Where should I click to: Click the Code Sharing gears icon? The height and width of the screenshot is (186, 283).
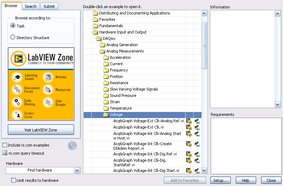17,102
